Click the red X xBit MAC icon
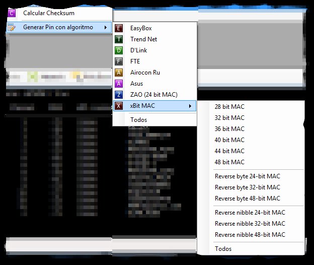 [119, 106]
